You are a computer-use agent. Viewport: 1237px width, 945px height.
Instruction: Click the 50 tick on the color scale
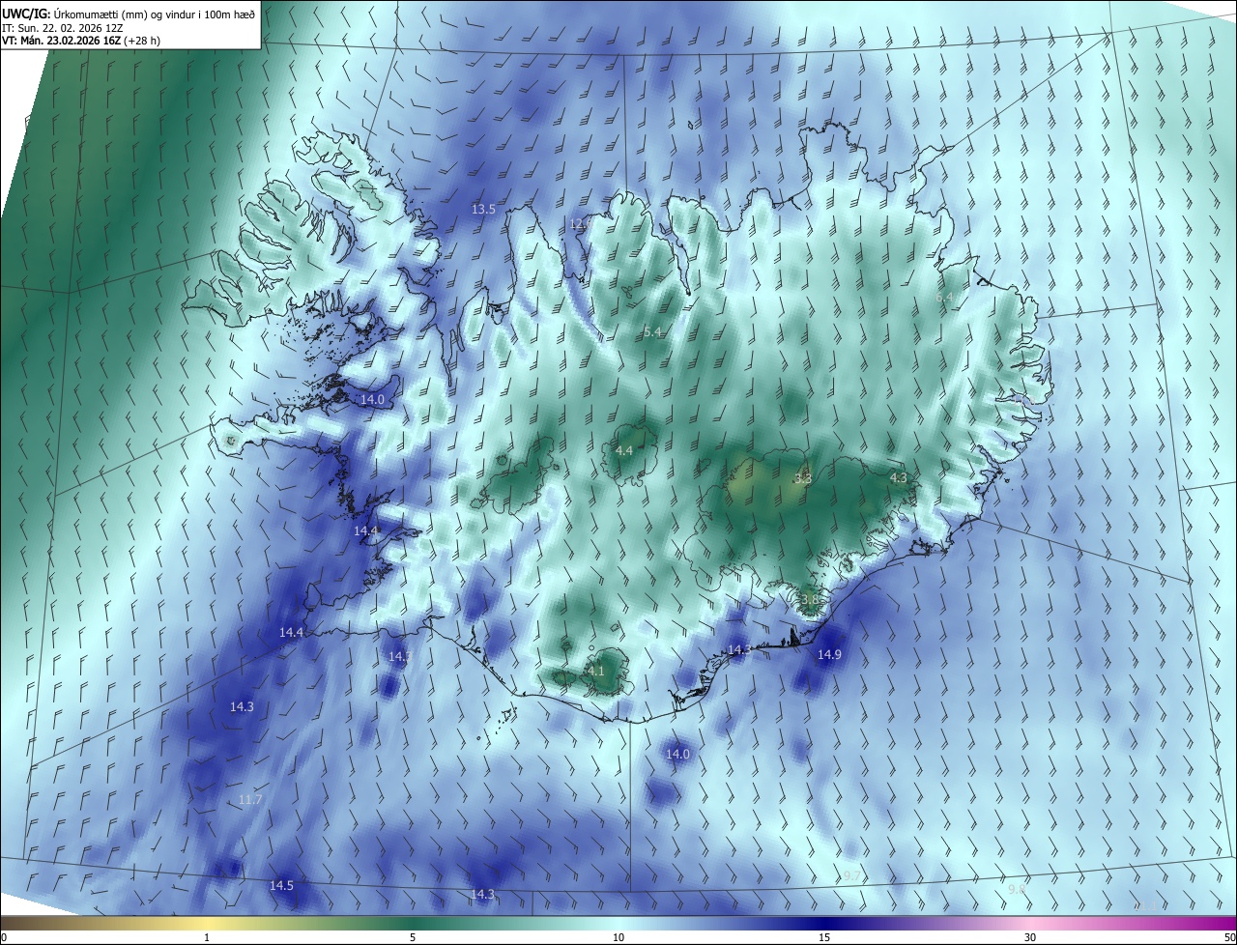[1228, 937]
